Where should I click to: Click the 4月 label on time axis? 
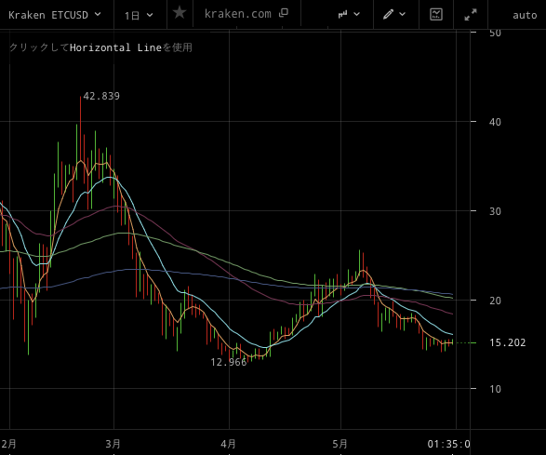(x=228, y=444)
